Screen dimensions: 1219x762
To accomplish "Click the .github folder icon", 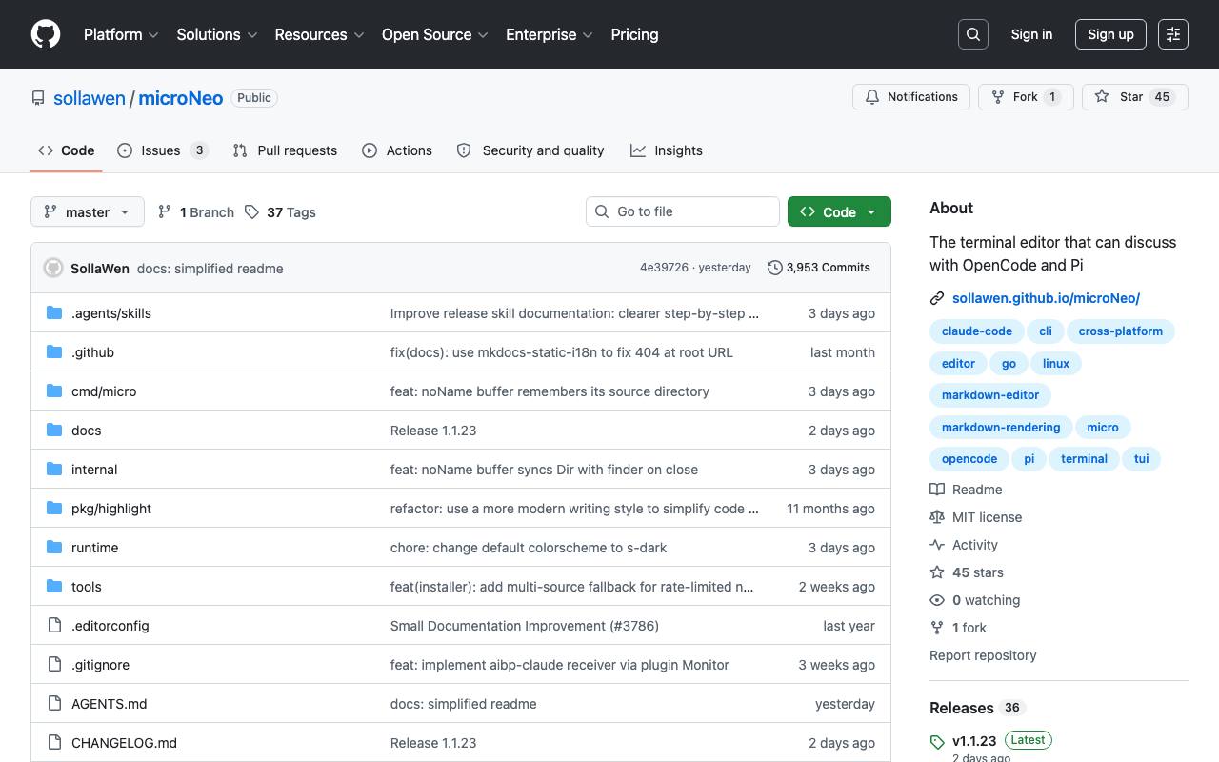I will pos(54,352).
